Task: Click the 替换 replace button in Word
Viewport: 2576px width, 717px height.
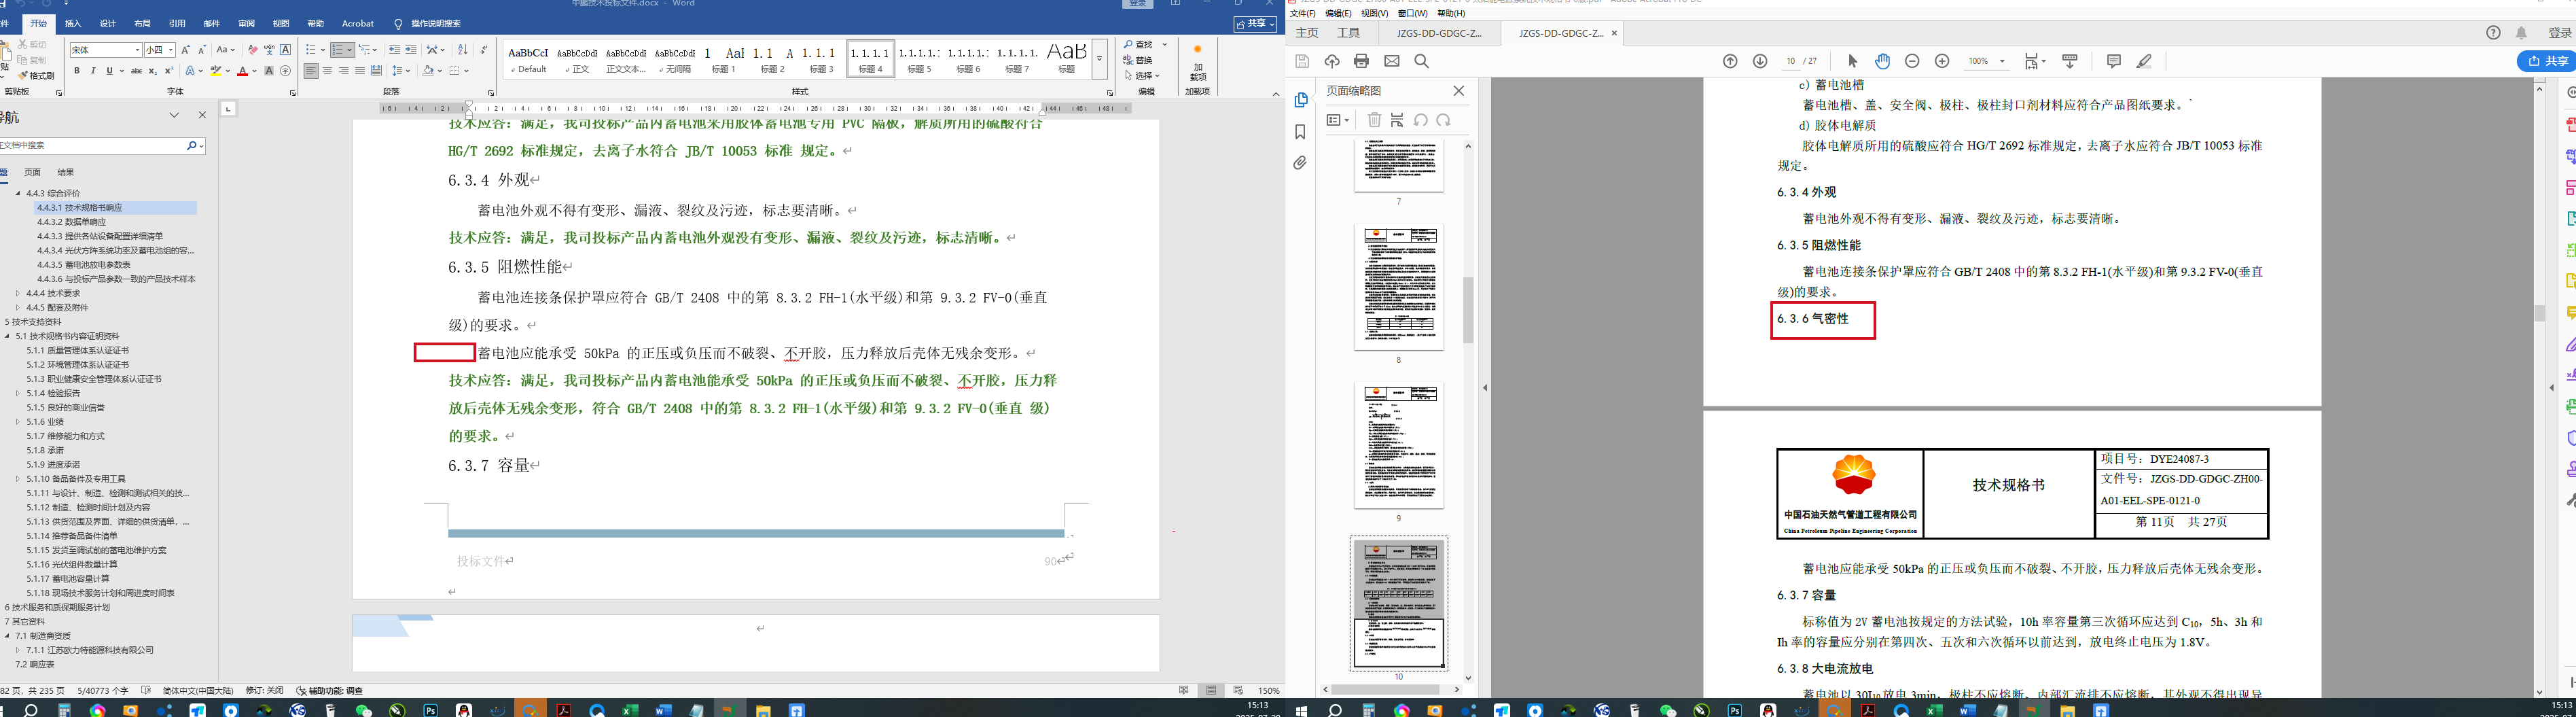Action: click(x=1139, y=60)
